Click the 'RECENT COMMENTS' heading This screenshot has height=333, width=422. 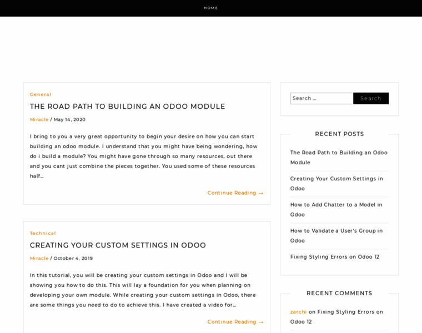point(339,293)
